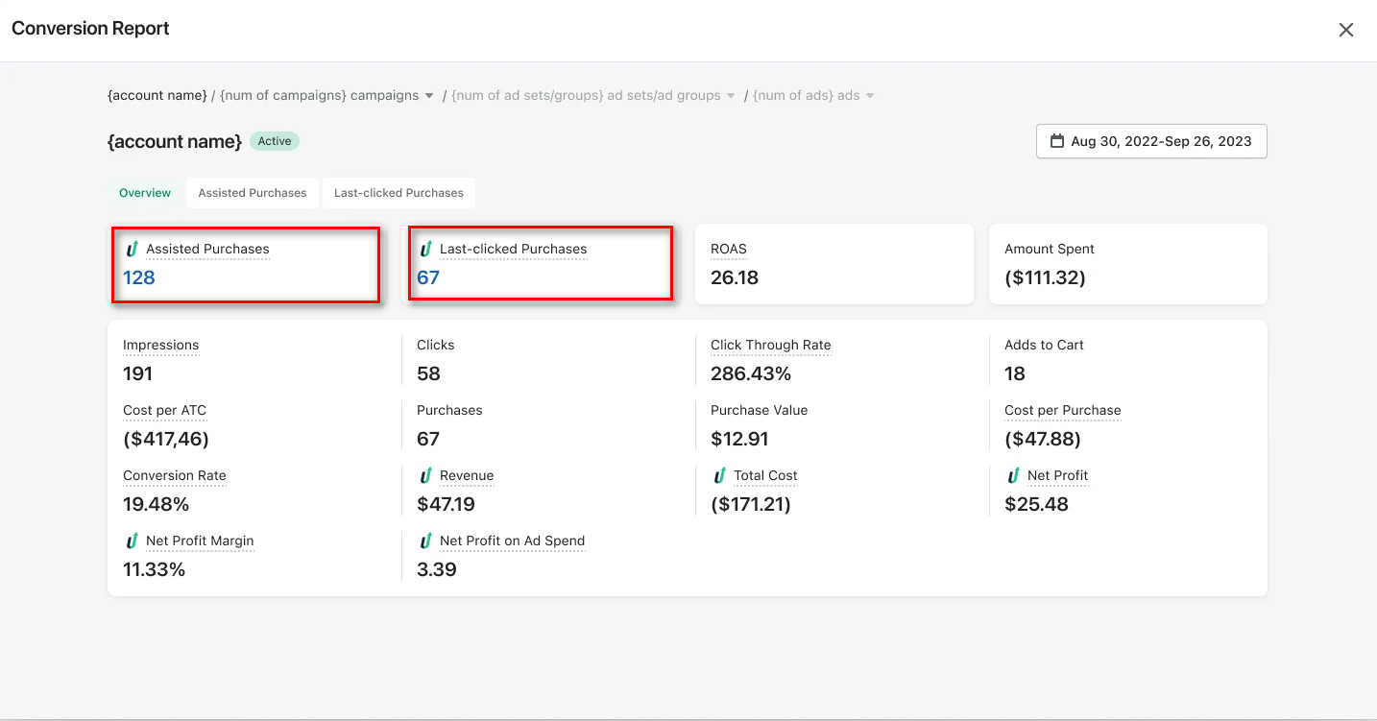
Task: Click the icon next to Total Cost
Action: pos(720,475)
